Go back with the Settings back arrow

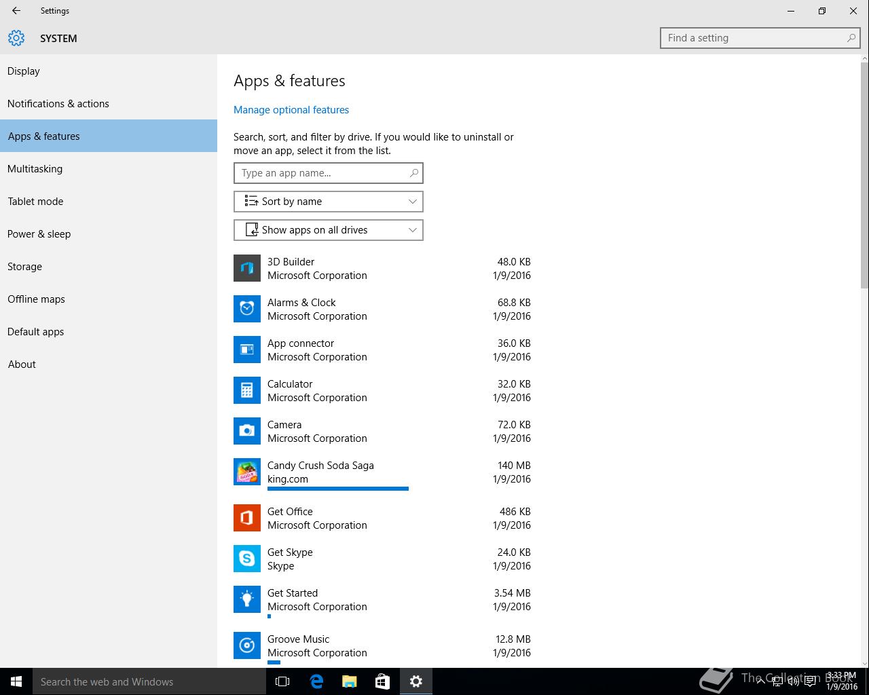point(16,11)
